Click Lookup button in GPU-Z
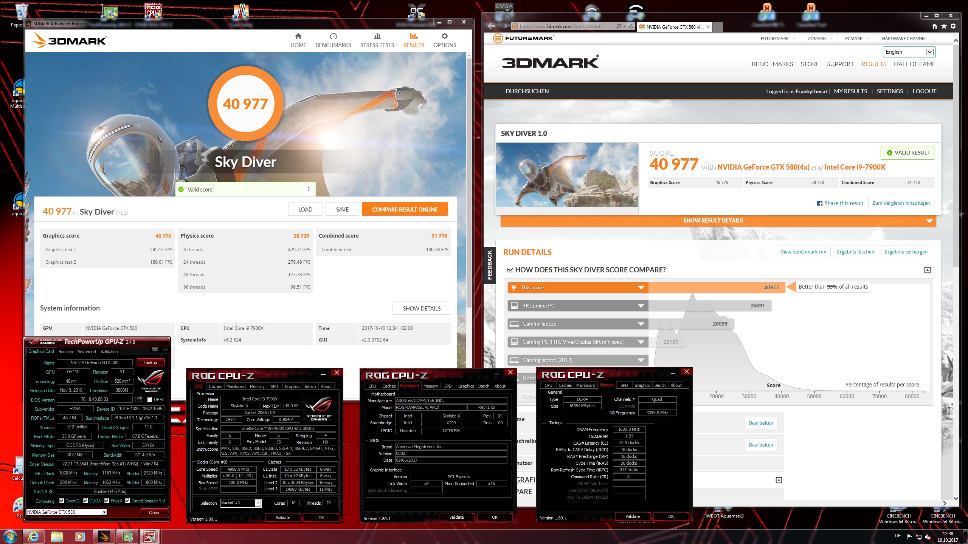This screenshot has width=968, height=544. tap(150, 363)
